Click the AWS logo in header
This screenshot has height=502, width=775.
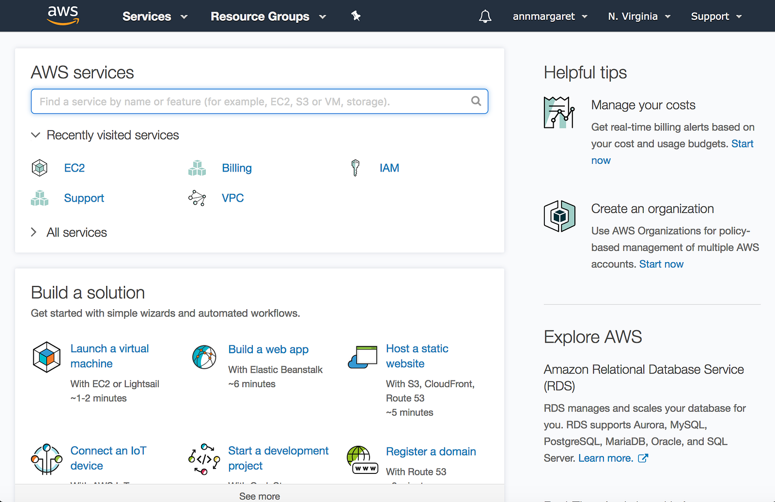pos(63,16)
